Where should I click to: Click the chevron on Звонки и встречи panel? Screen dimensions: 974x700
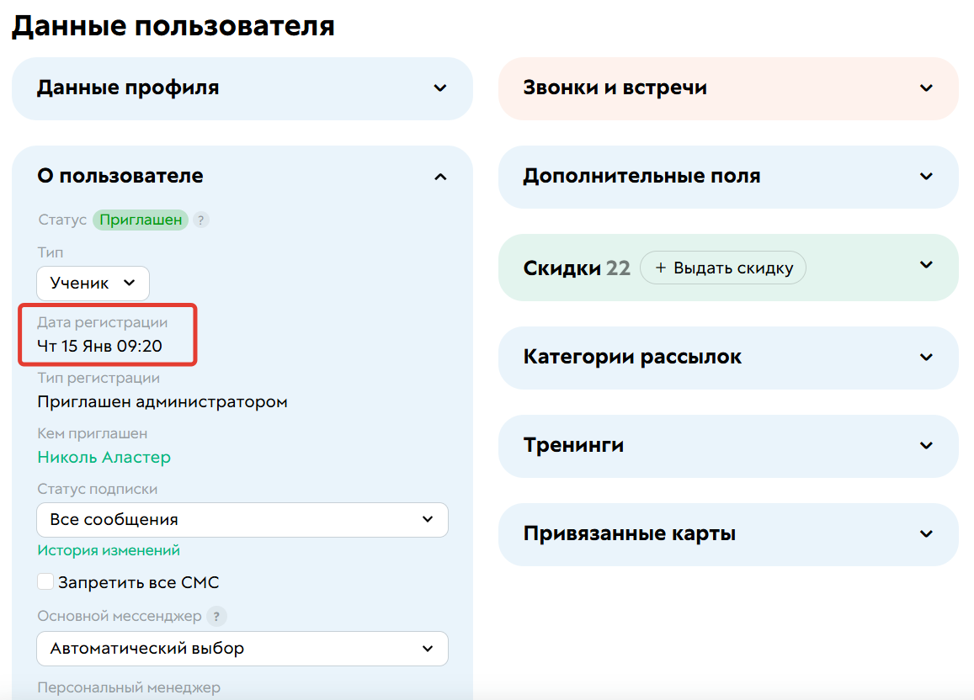pos(926,87)
